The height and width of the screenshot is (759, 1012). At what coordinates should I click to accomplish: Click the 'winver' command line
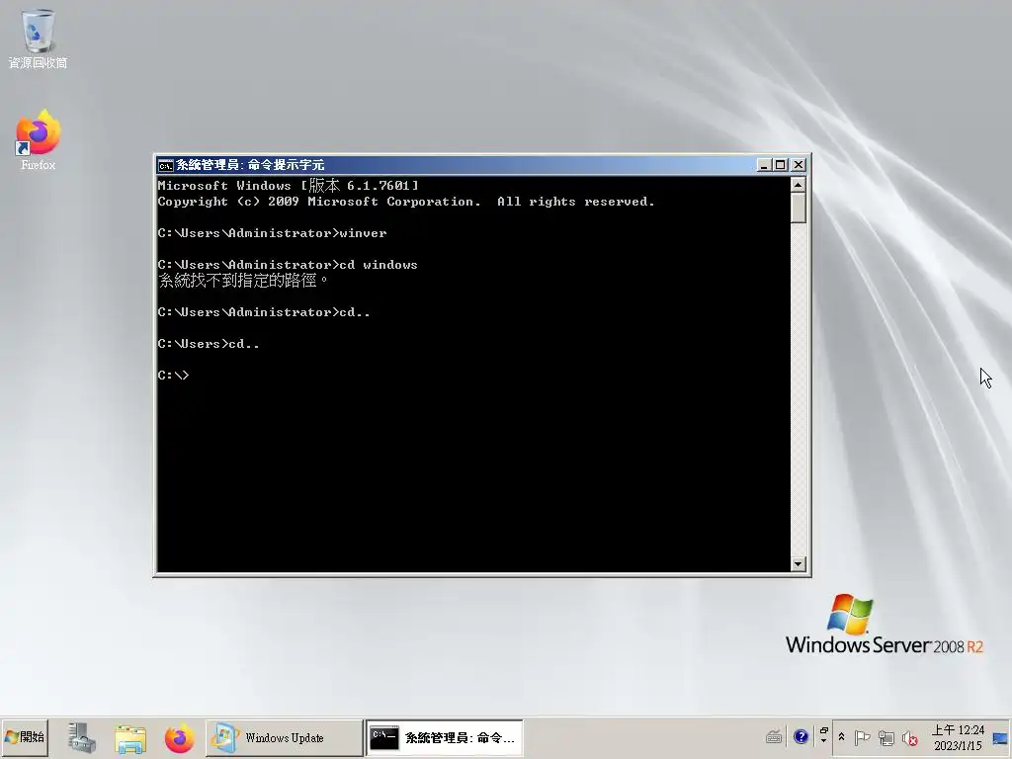pos(272,233)
